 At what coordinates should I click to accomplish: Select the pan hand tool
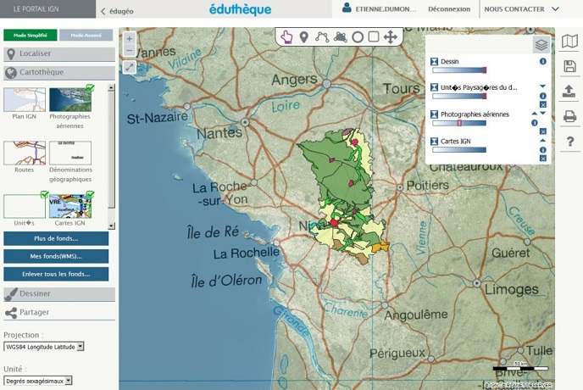[x=286, y=37]
